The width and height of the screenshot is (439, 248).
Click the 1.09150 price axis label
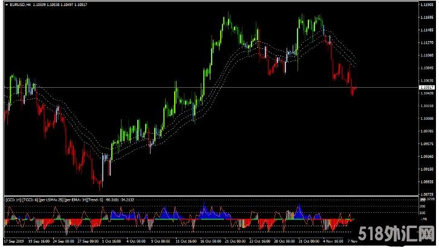click(x=427, y=169)
